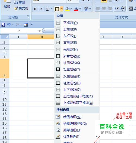Open the Undo history dropdown
The height and width of the screenshot is (143, 136).
point(13,25)
